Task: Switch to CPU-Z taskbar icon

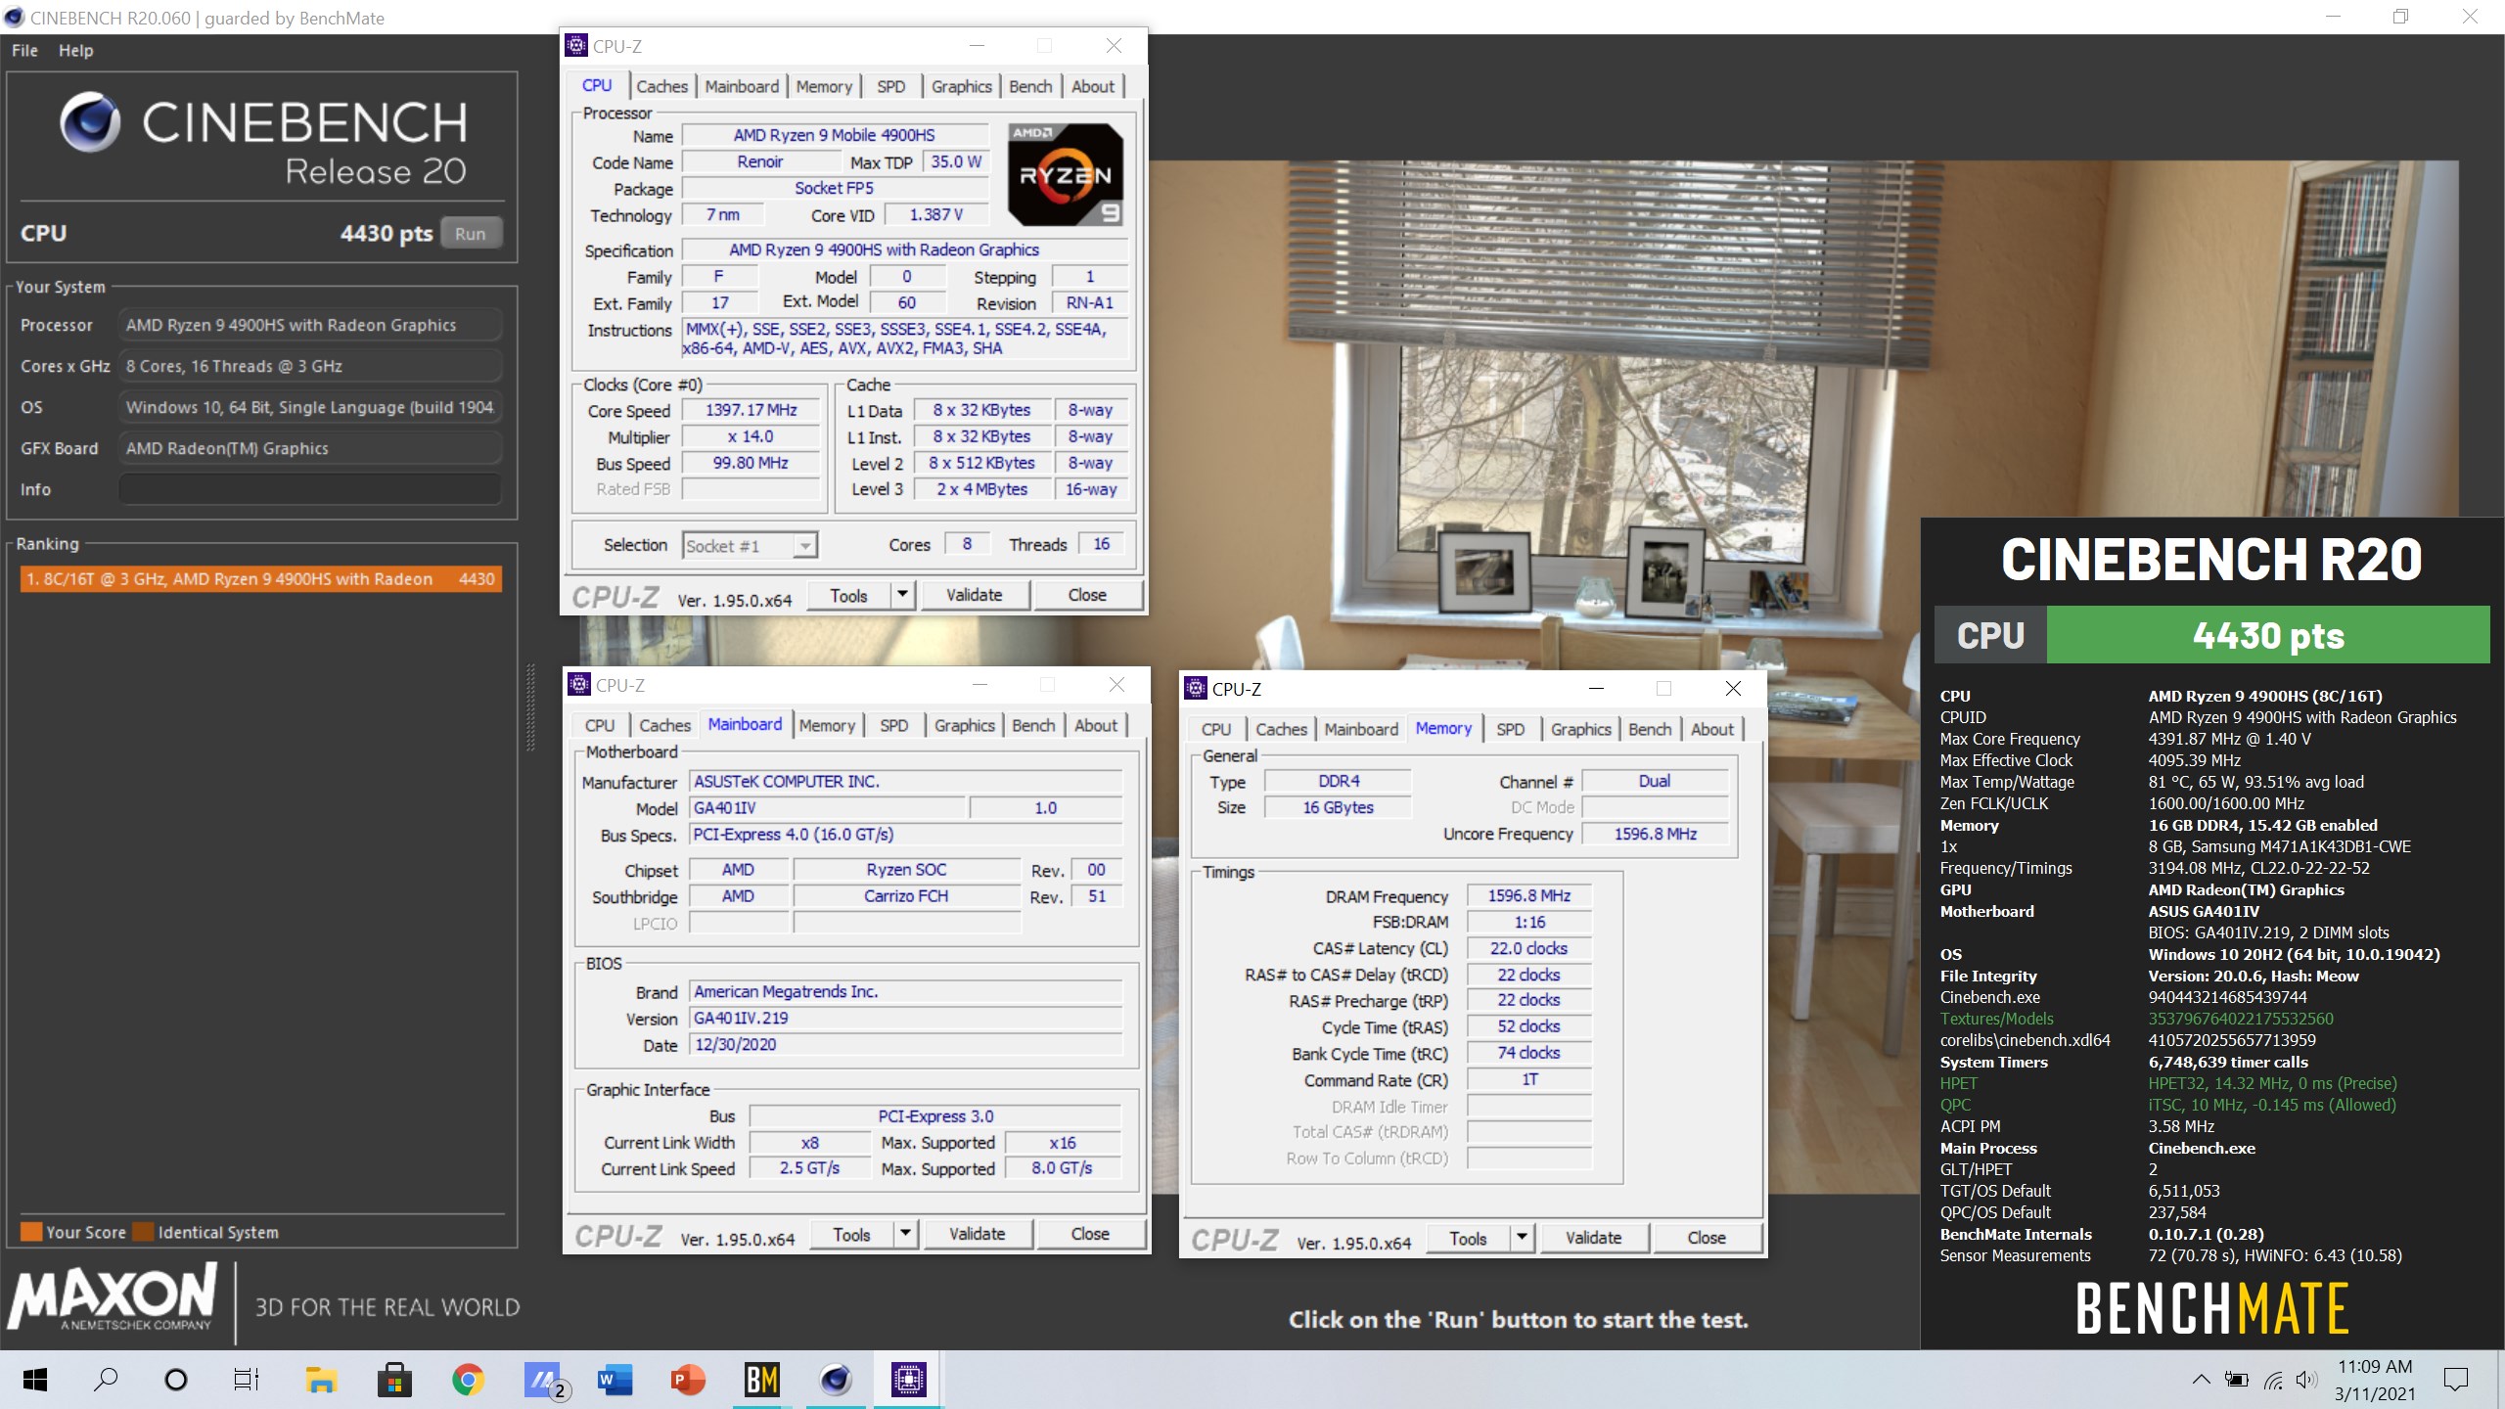Action: coord(908,1380)
